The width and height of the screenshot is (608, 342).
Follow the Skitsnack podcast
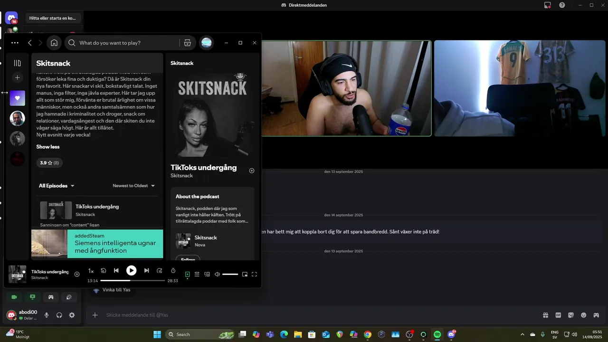(188, 259)
